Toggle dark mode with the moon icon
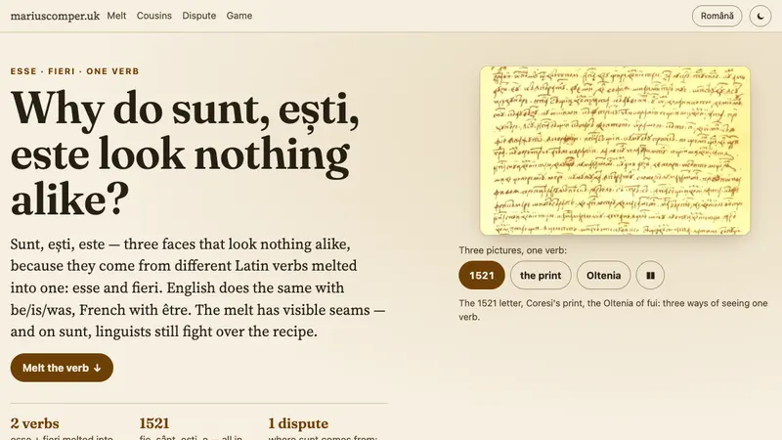The width and height of the screenshot is (782, 440). pyautogui.click(x=760, y=16)
